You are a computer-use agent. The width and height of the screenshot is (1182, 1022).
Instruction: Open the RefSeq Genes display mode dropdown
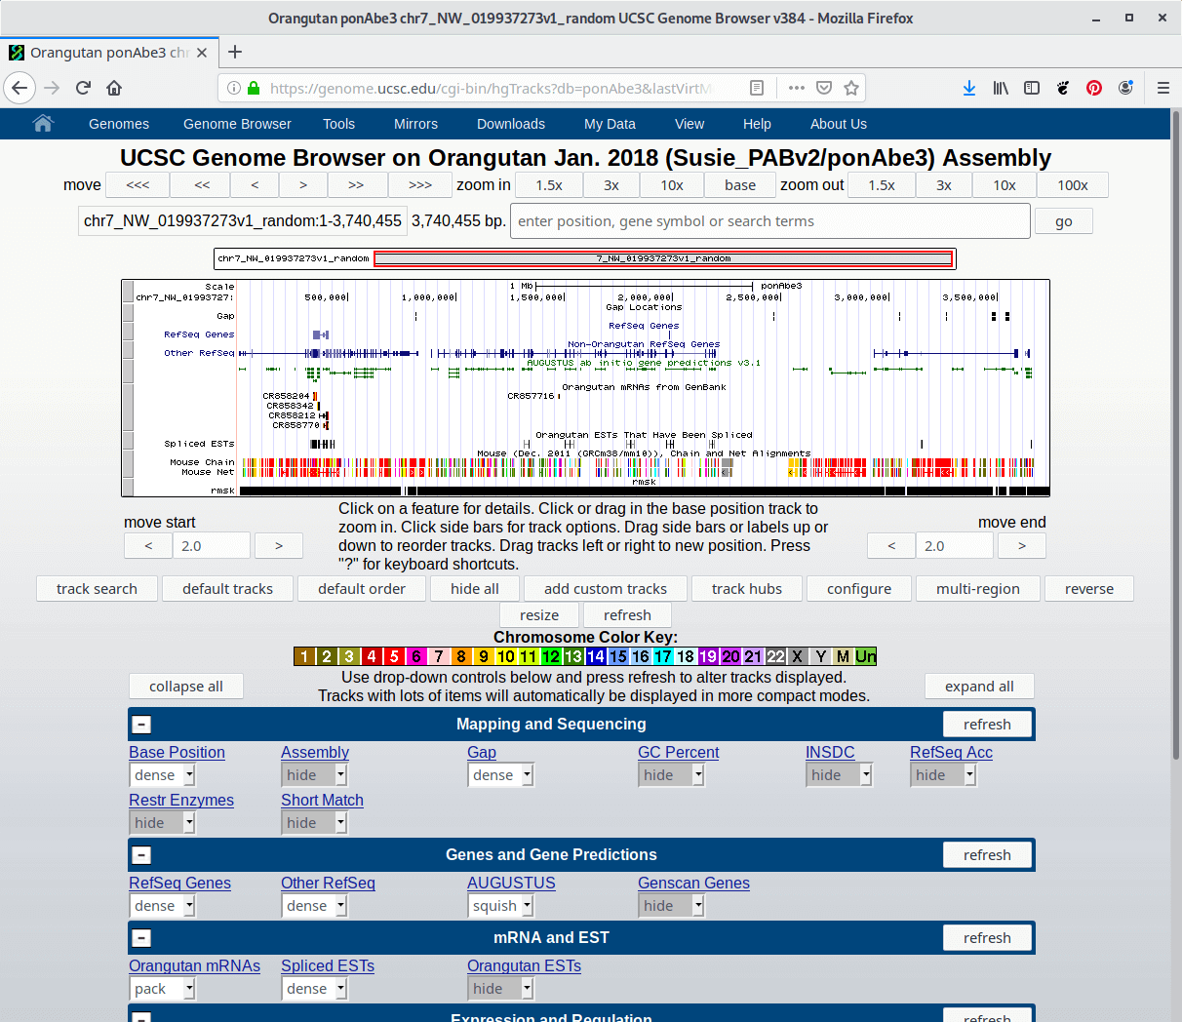(x=162, y=905)
